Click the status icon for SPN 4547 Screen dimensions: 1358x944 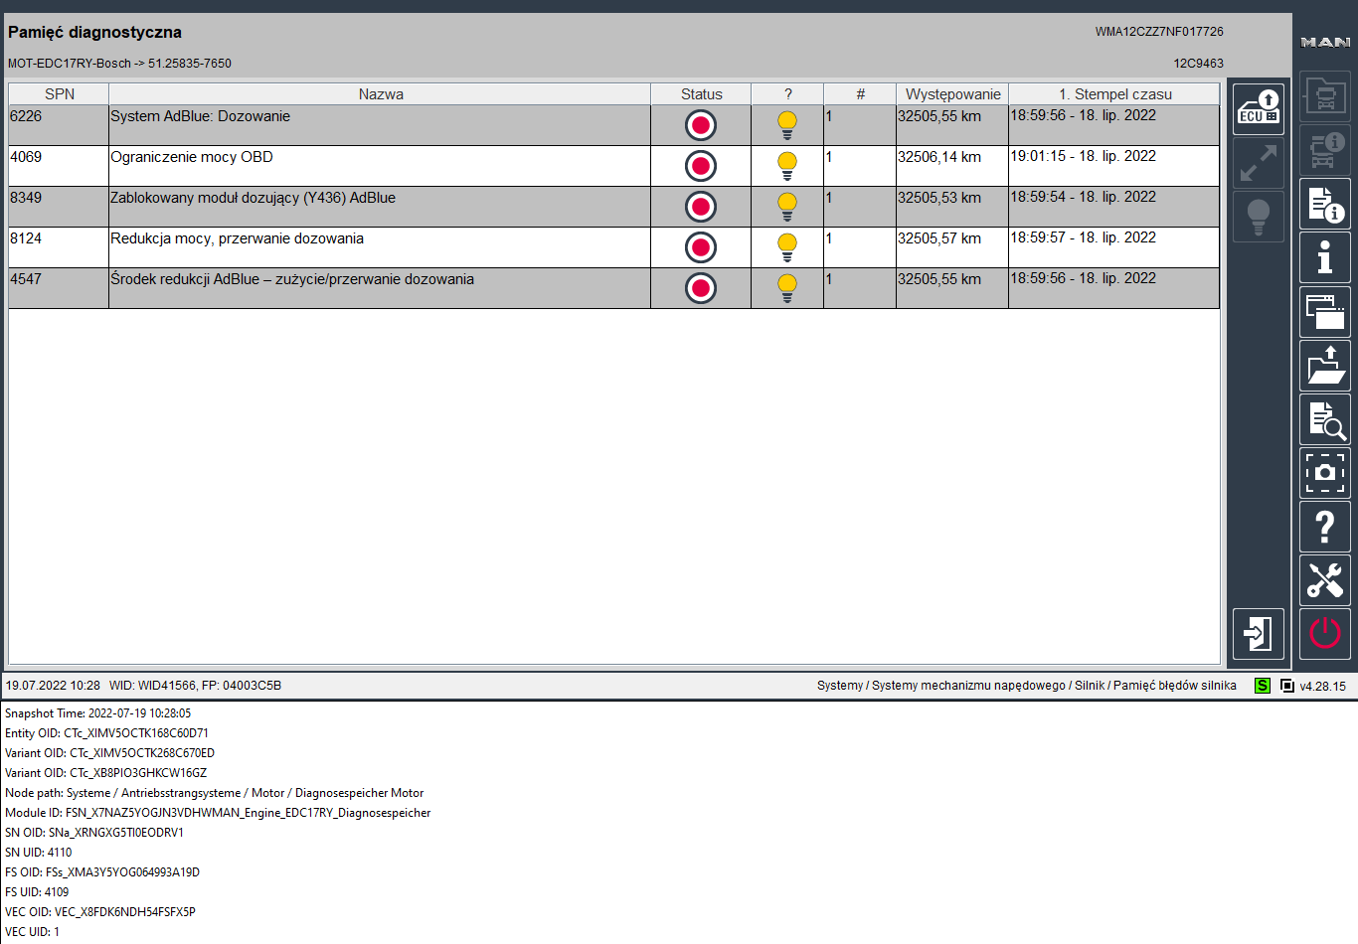click(x=701, y=288)
